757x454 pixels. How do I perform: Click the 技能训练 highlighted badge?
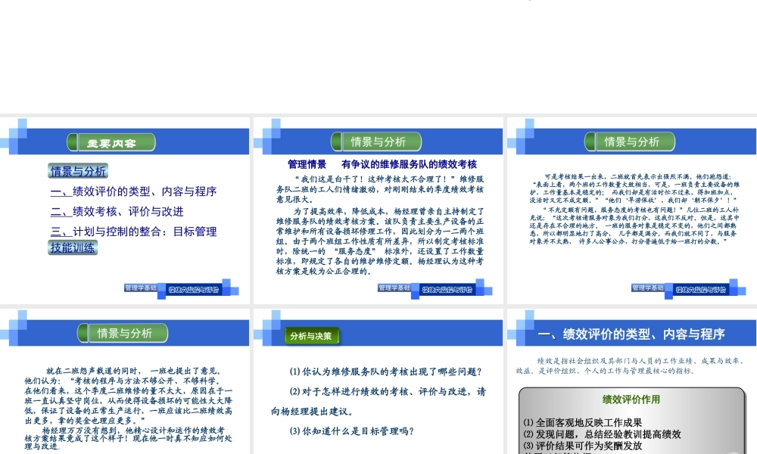pyautogui.click(x=72, y=247)
